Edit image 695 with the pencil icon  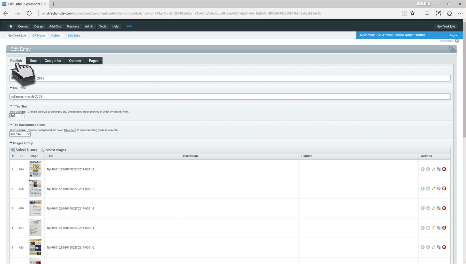[433, 189]
